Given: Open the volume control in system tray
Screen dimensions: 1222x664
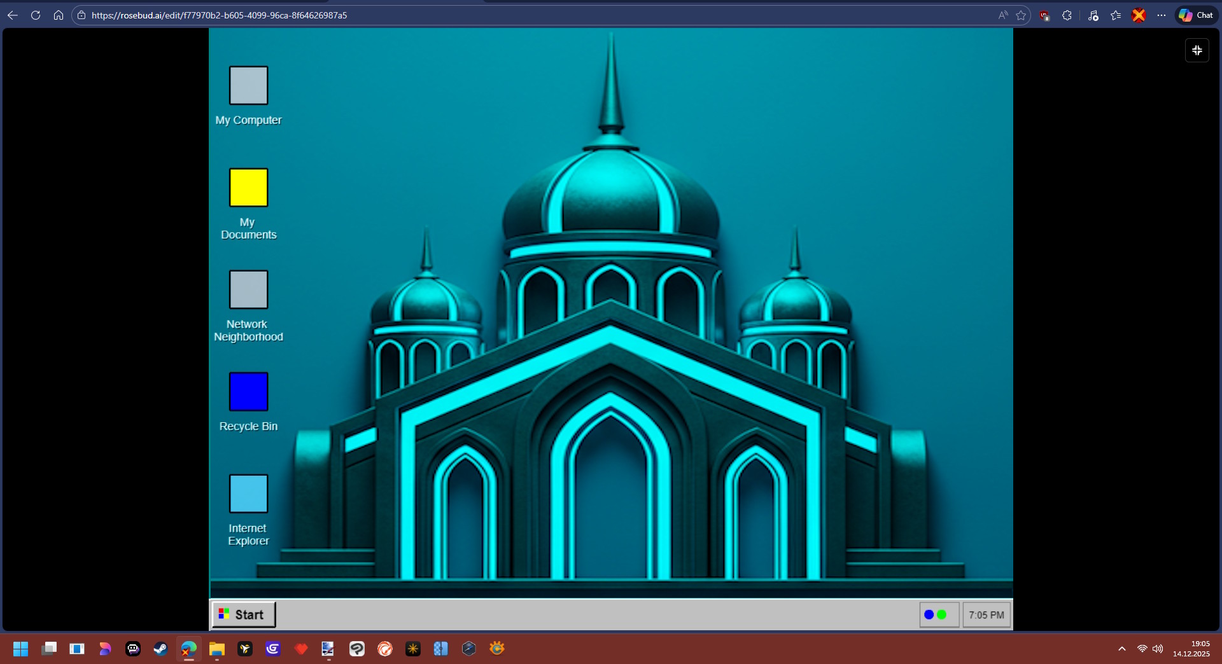Looking at the screenshot, I should tap(1158, 649).
